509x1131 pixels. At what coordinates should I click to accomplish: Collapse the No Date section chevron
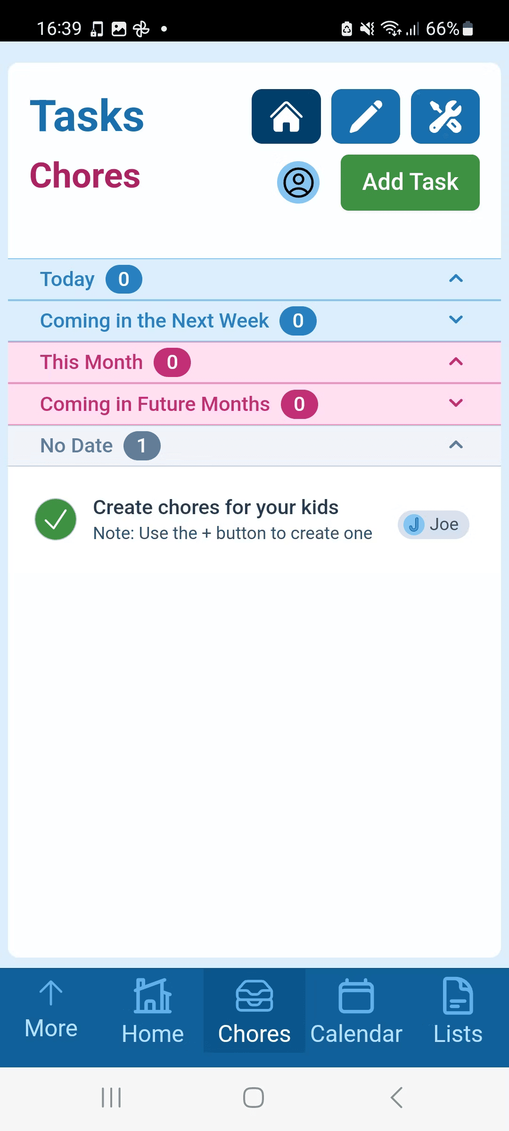[x=456, y=445]
